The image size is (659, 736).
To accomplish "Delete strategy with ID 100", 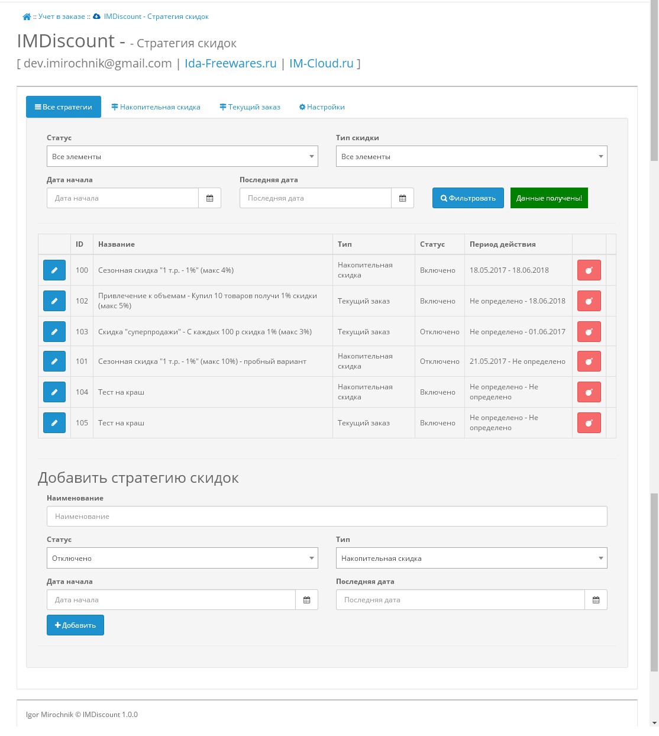I will 589,270.
